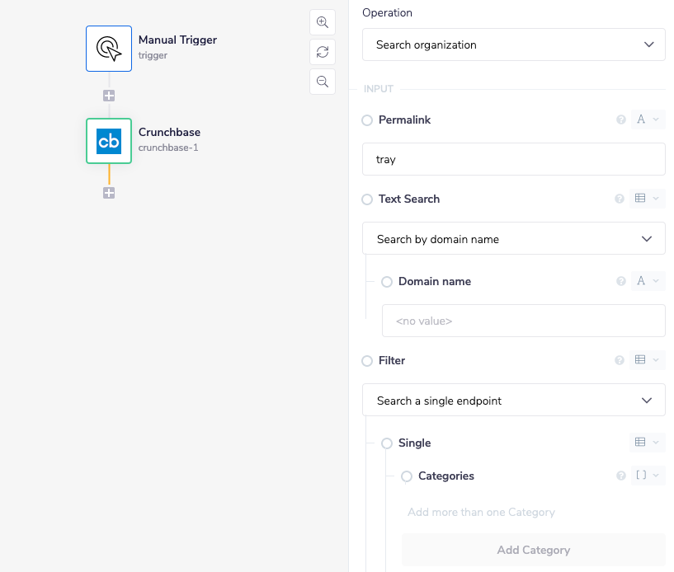Zoom out on the workflow canvas
The image size is (674, 572).
(323, 82)
